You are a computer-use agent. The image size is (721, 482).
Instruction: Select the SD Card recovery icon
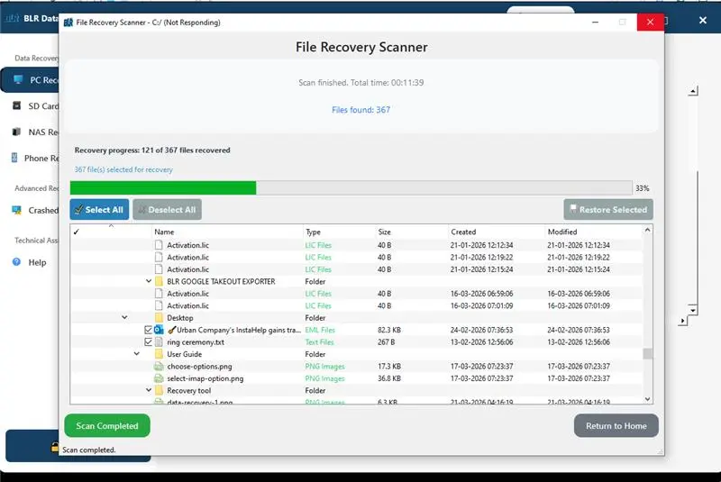click(x=17, y=106)
